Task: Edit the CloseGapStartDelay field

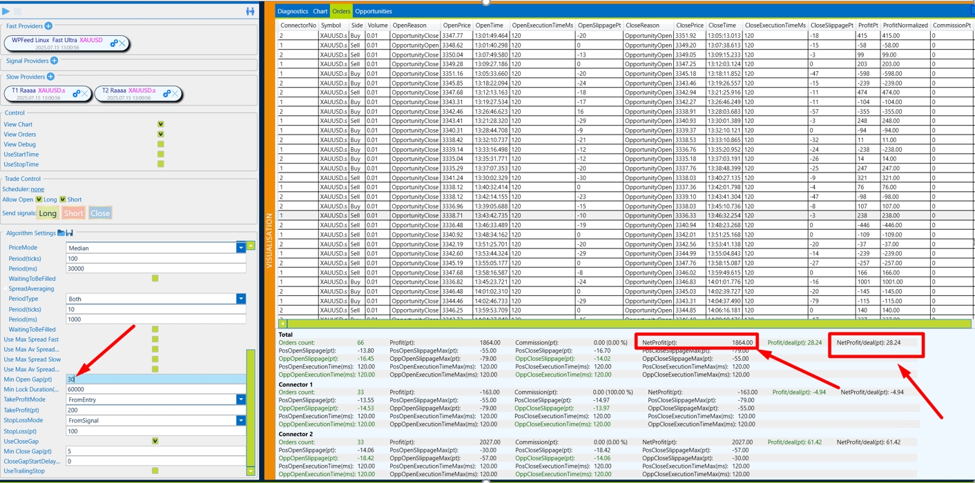Action: [156, 461]
